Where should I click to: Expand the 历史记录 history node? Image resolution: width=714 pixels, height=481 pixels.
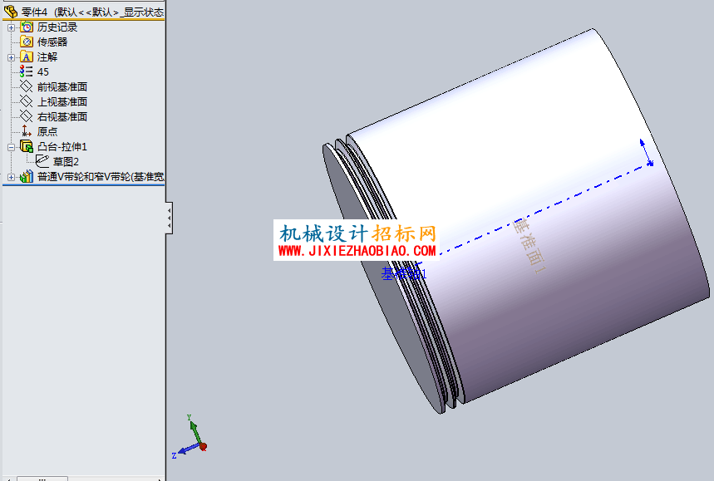tap(11, 27)
